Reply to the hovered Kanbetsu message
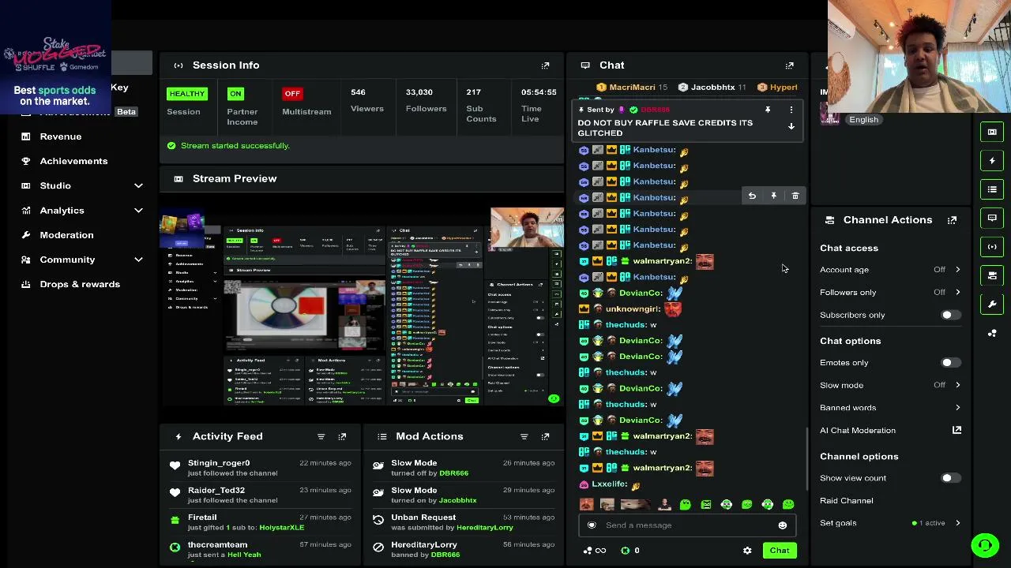 coord(752,196)
